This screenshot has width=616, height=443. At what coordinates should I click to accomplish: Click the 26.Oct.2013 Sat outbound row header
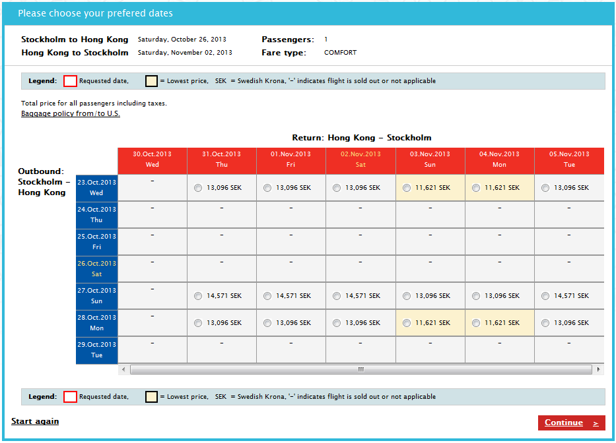[96, 268]
